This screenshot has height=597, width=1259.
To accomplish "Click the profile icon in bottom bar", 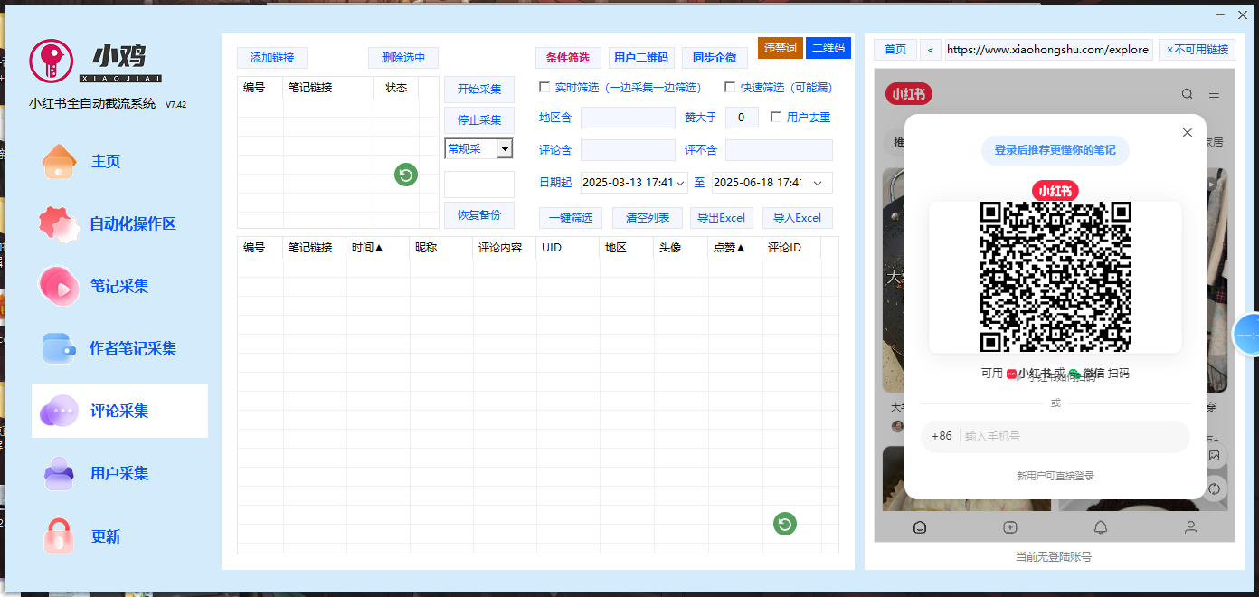I will 1191,527.
